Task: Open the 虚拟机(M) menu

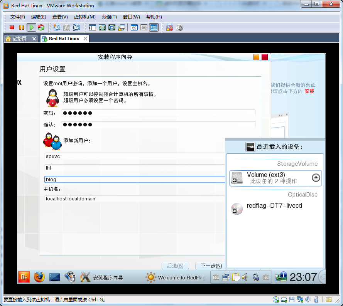Action: (x=84, y=17)
